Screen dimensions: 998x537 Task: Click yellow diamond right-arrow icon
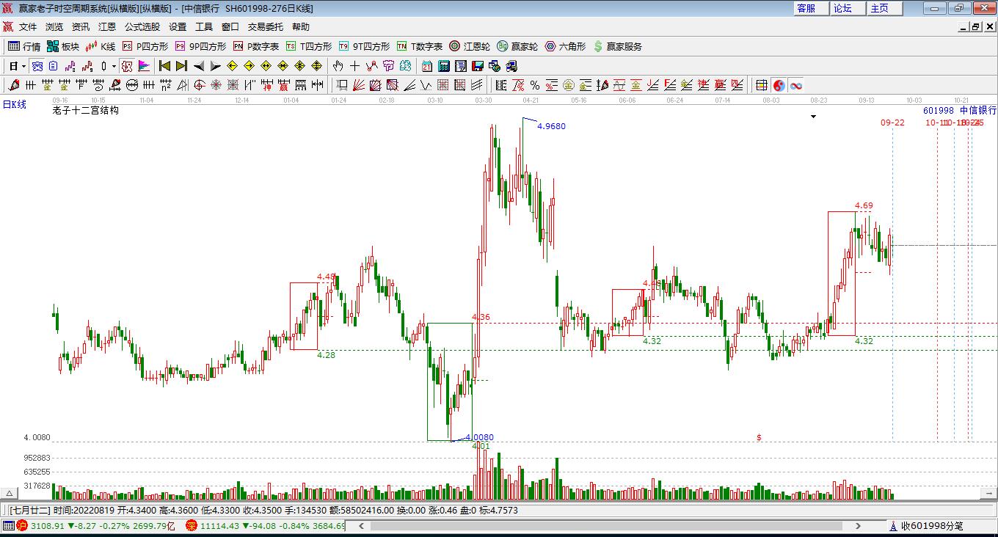(249, 66)
